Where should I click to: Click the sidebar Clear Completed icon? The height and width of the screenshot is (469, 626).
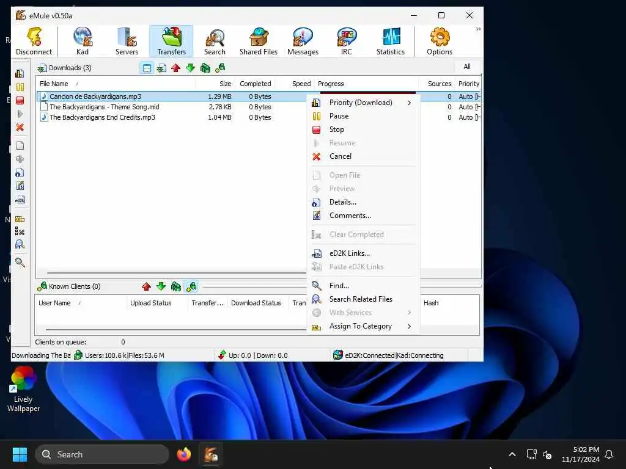(x=20, y=231)
